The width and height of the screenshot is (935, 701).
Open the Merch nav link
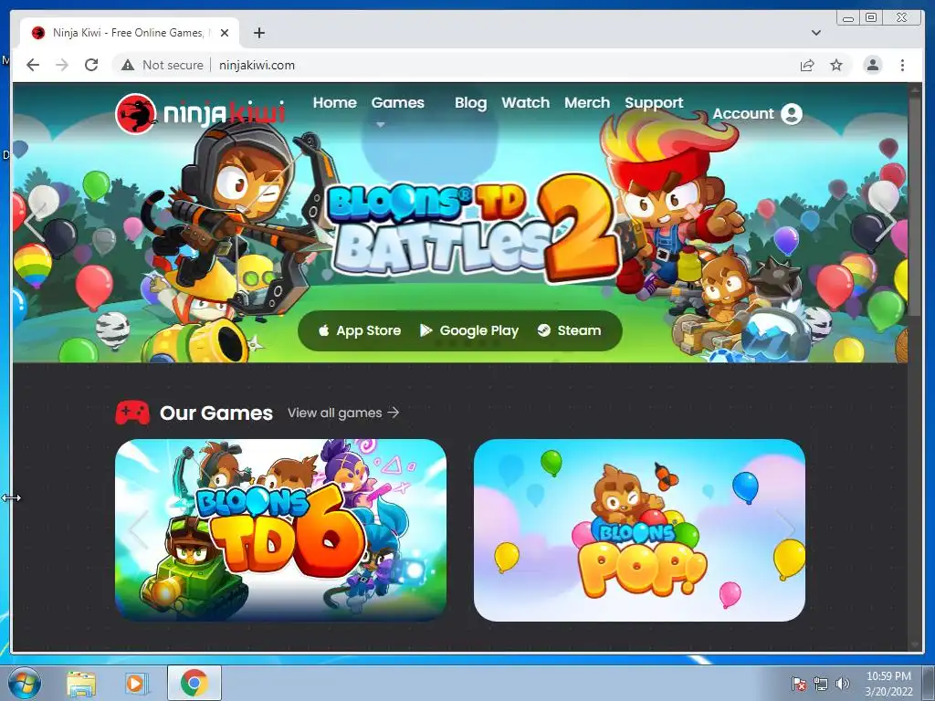[587, 102]
